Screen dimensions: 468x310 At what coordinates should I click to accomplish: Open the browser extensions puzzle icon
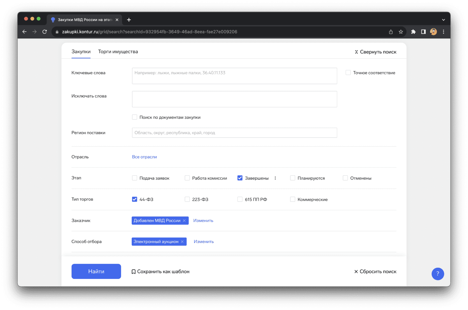413,32
